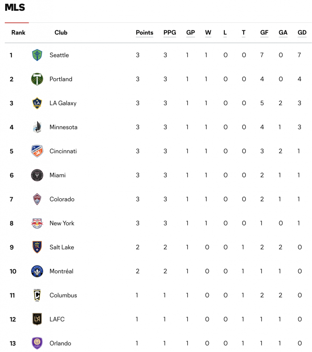Sort the table by Points column

144,33
